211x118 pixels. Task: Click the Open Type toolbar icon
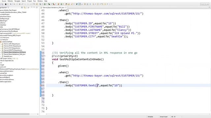(66, 4)
